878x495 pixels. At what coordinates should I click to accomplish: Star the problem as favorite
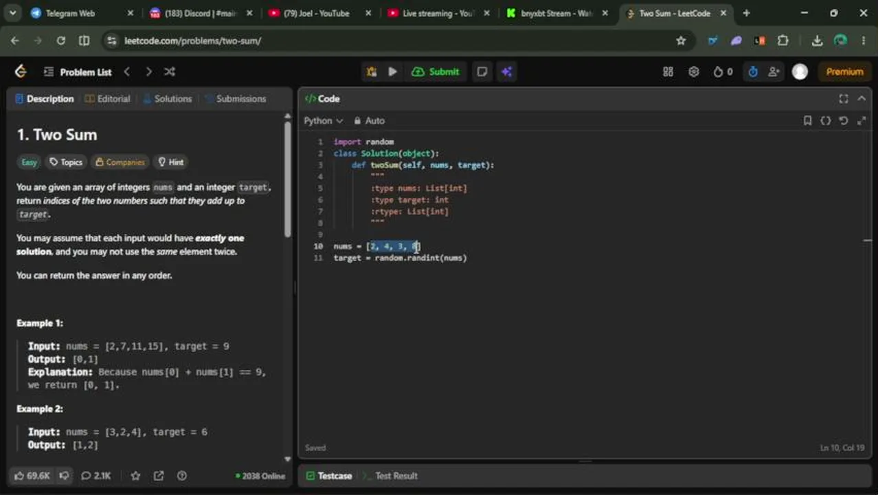pos(136,476)
